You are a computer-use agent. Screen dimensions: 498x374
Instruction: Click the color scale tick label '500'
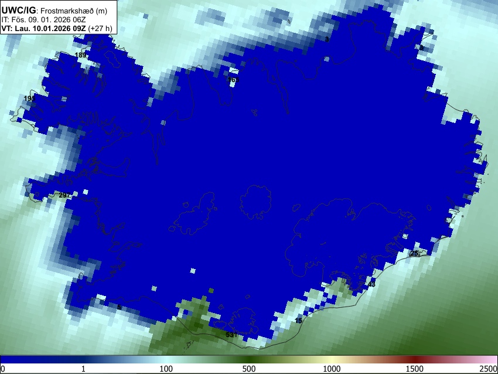(249, 369)
